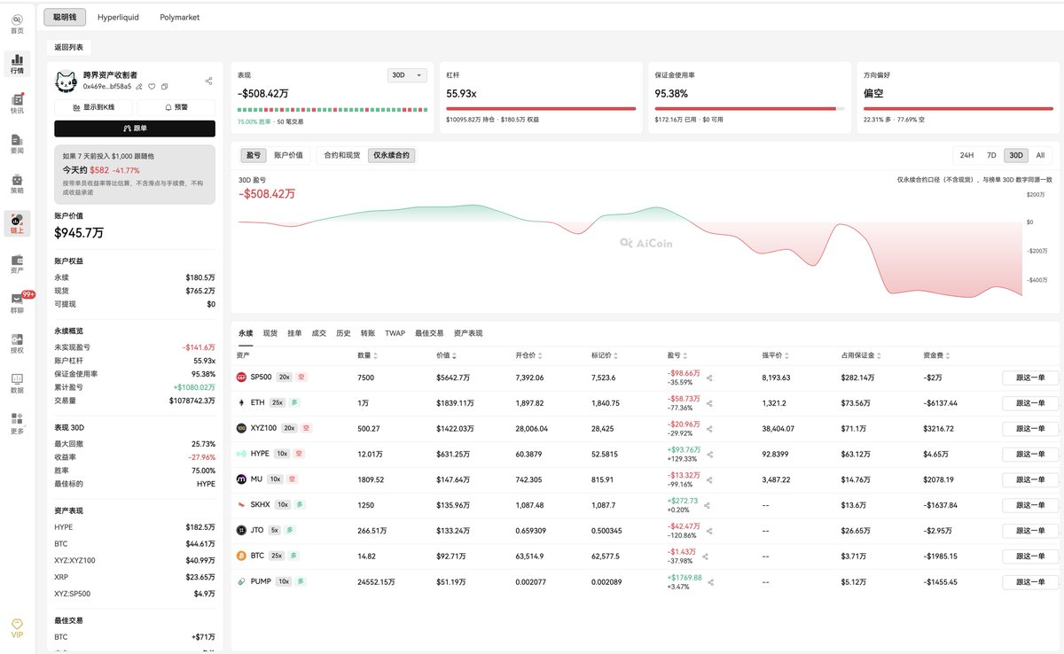This screenshot has width=1064, height=654.
Task: Click the heart favorite icon beside address
Action: [x=153, y=86]
